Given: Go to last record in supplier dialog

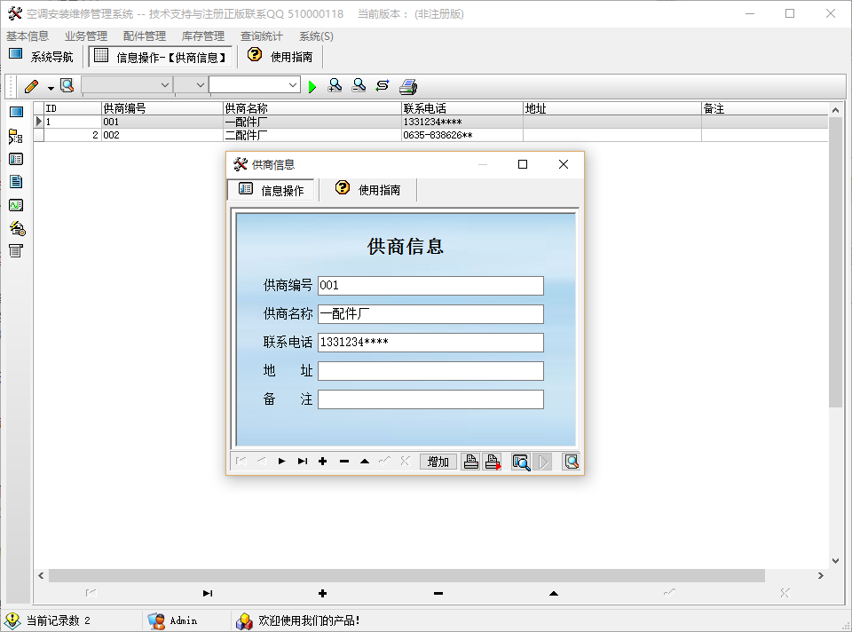Looking at the screenshot, I should click(x=303, y=462).
